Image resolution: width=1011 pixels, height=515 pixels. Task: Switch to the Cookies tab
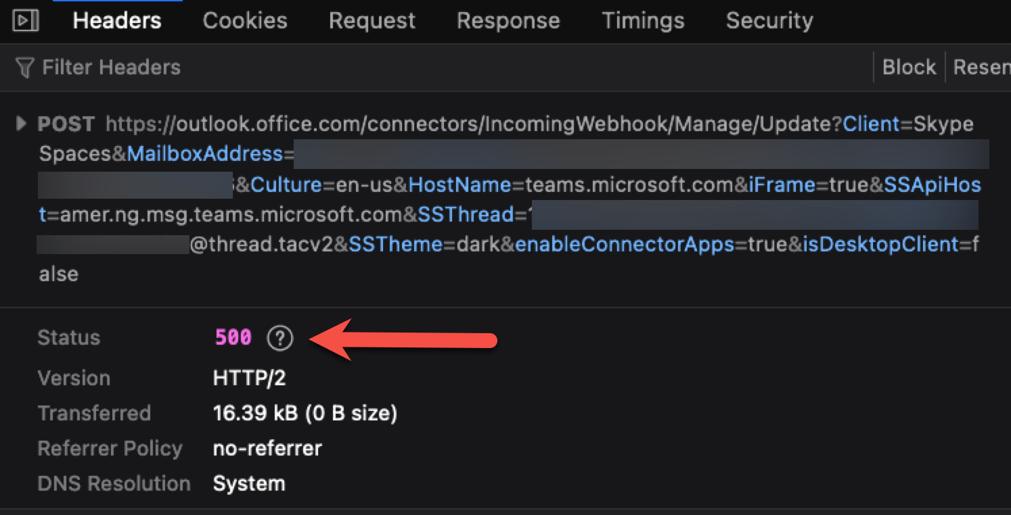pyautogui.click(x=245, y=20)
